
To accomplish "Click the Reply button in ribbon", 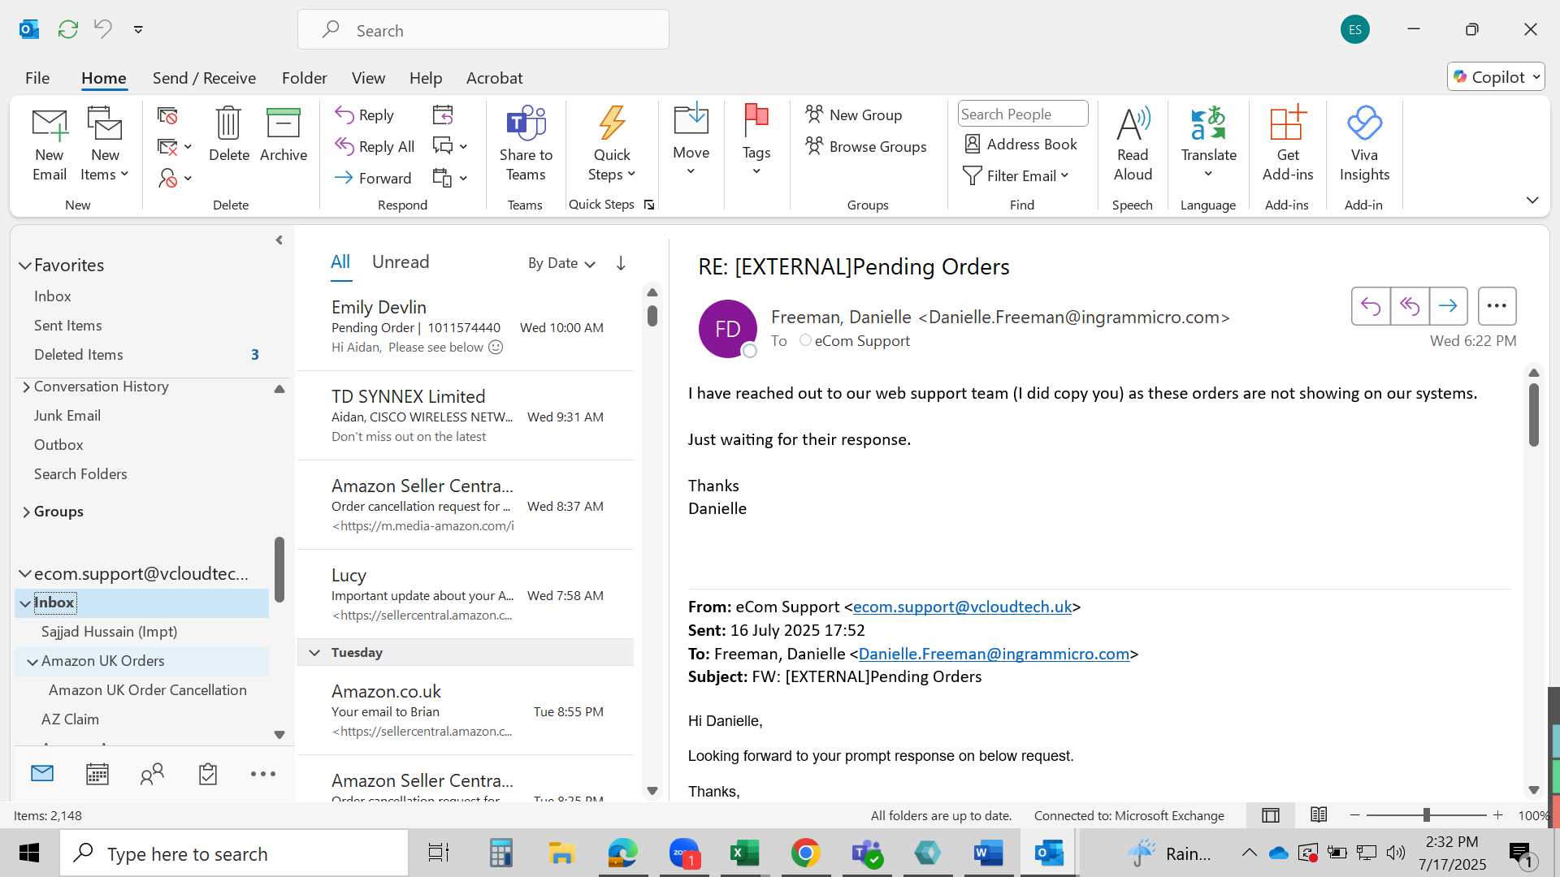I will point(365,115).
